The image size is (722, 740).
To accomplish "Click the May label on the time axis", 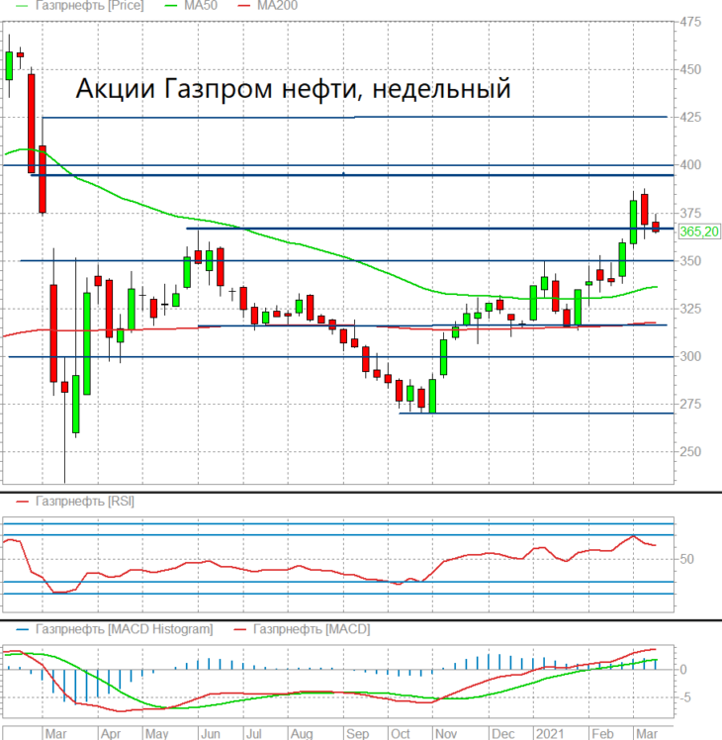I will (x=156, y=734).
